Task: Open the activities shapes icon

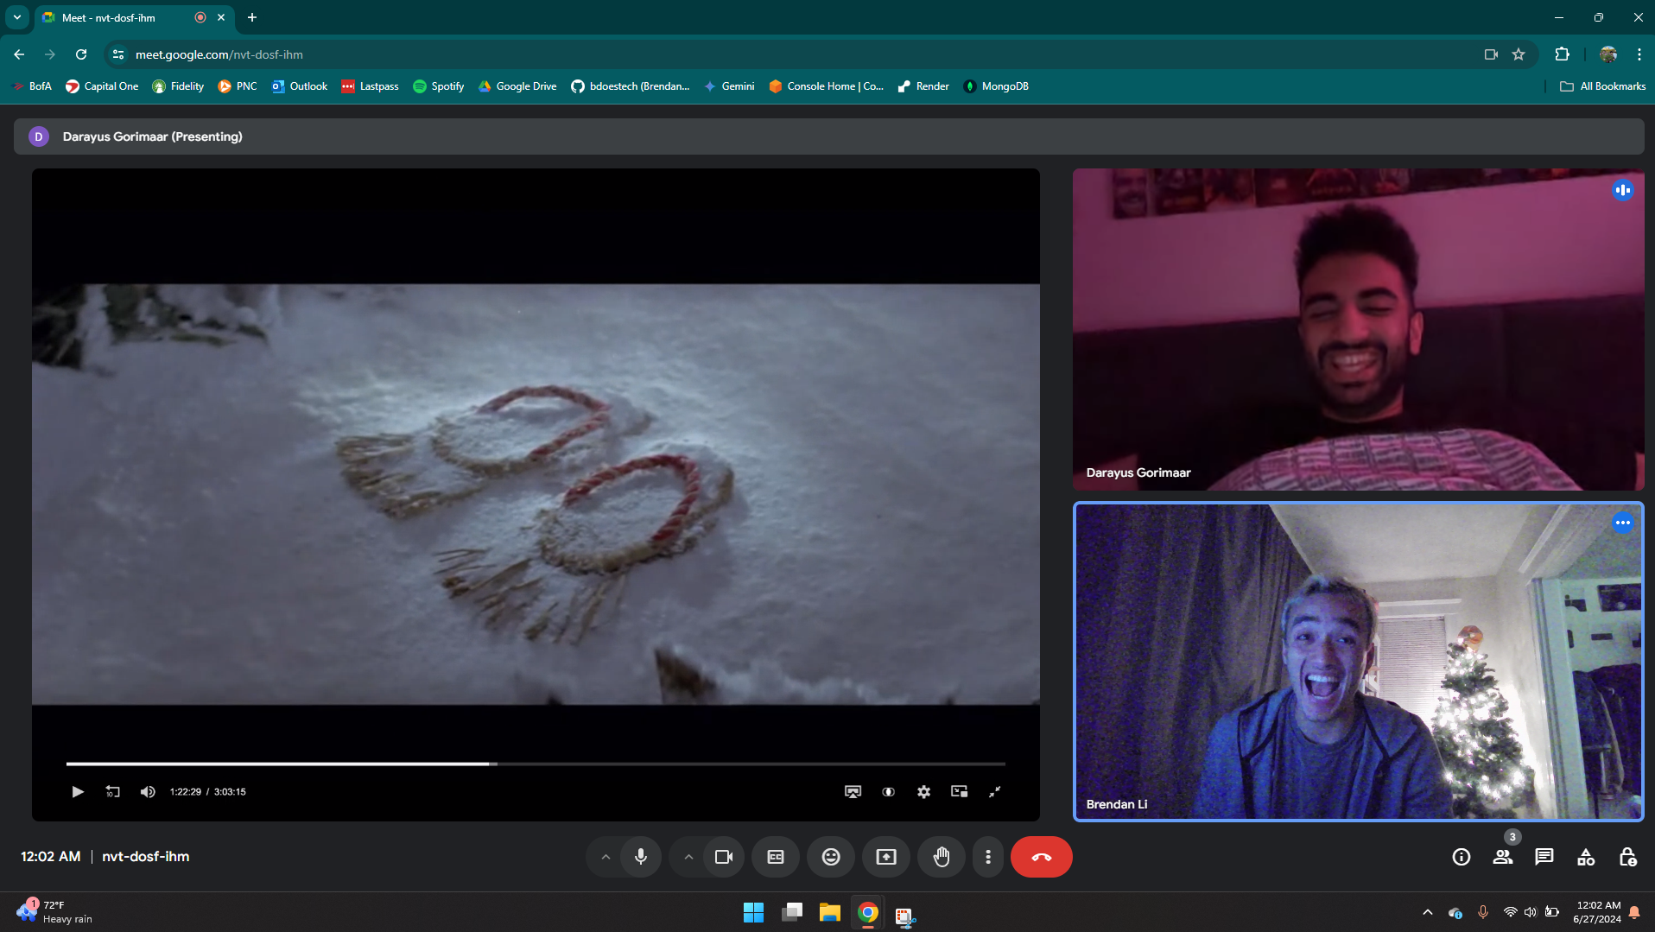Action: (1585, 857)
